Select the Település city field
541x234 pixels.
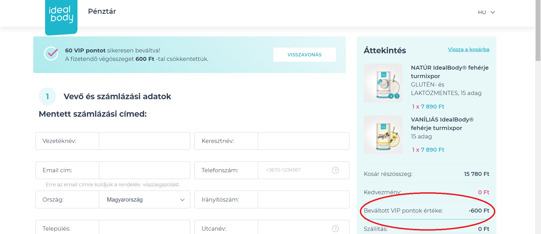pos(144,228)
